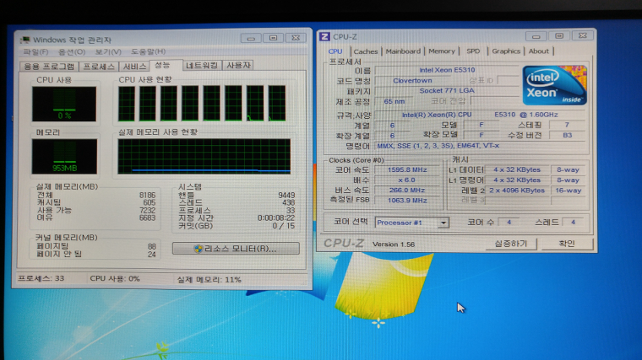Select the 성능 tab in Task Manager
Viewport: 642px width, 360px height.
point(162,65)
